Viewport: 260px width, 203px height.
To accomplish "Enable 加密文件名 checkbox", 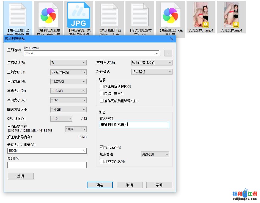I will tap(102, 162).
